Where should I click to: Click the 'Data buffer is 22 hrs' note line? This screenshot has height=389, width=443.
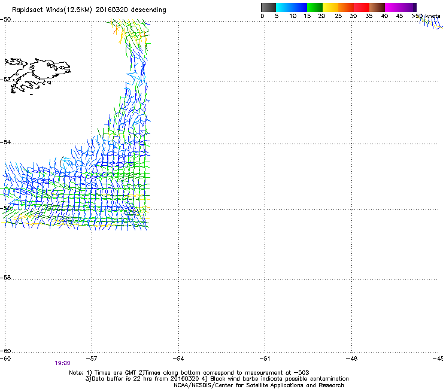217,379
